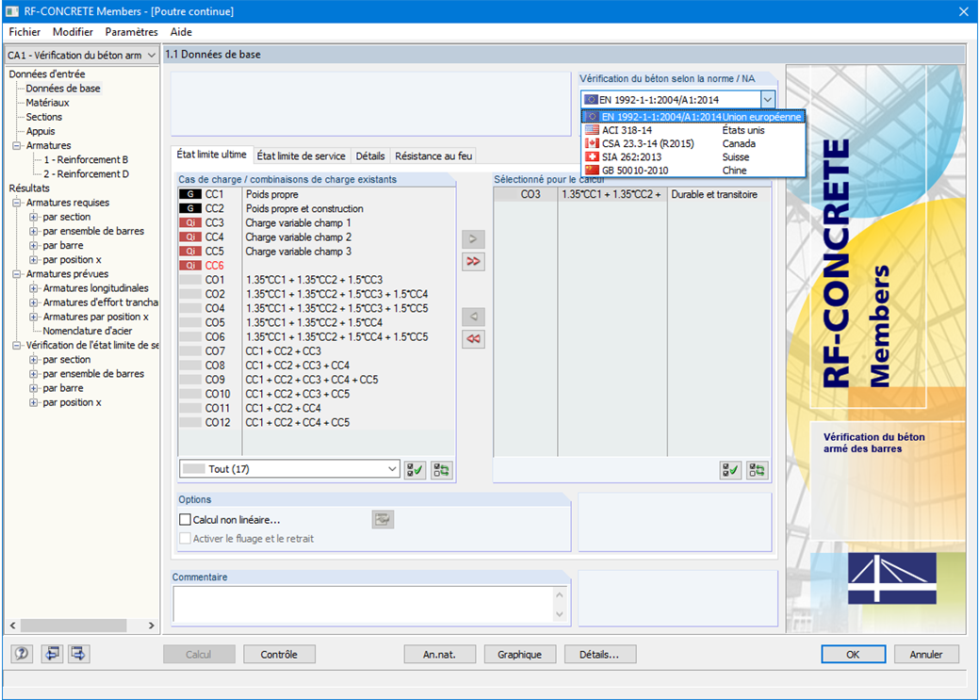Expand Armatures par position x node
The image size is (980, 700).
coord(33,317)
